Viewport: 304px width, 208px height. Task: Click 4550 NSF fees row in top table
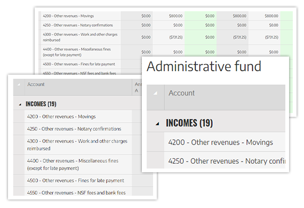pyautogui.click(x=79, y=73)
